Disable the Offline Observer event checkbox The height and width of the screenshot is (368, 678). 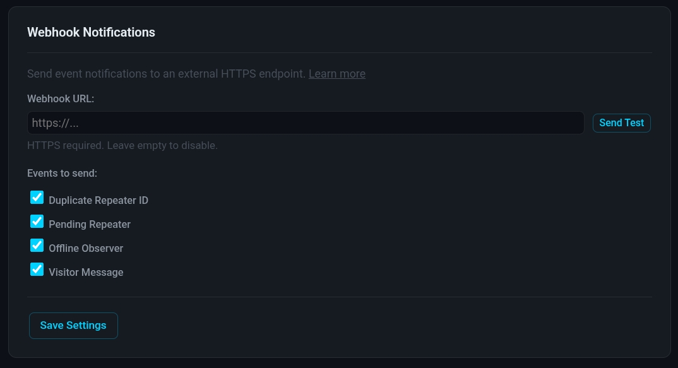point(37,246)
